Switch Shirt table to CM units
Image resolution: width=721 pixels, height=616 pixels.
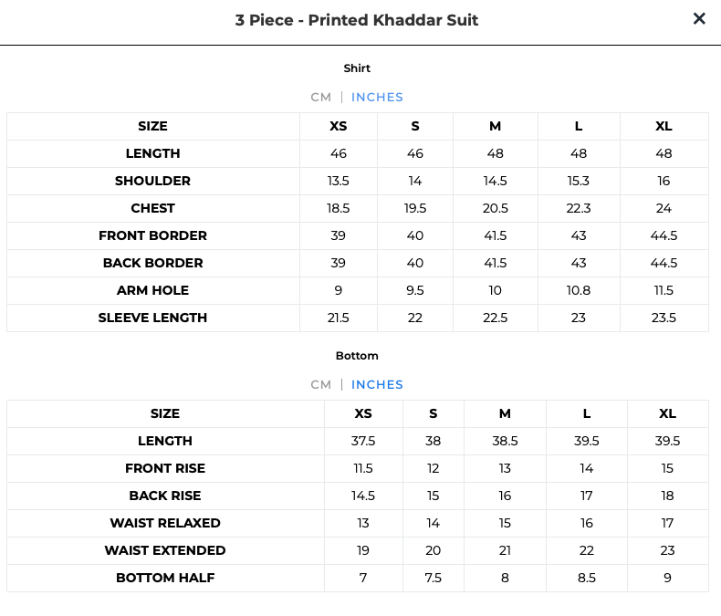coord(321,98)
